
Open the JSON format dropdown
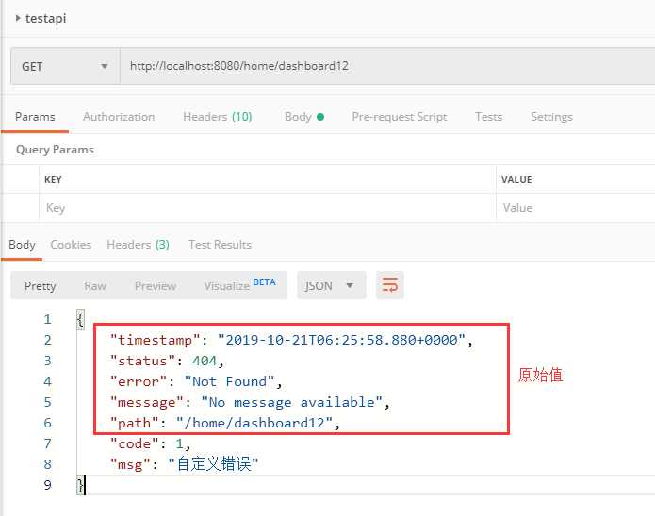[x=331, y=285]
